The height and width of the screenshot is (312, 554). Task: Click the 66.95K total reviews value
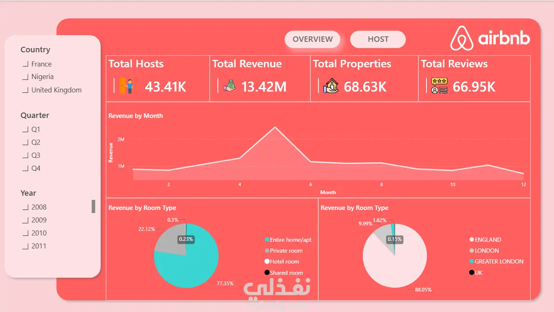click(474, 87)
